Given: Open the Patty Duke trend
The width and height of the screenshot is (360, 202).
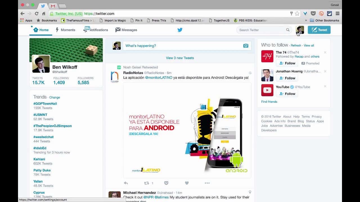Looking at the screenshot, I should pyautogui.click(x=42, y=170).
